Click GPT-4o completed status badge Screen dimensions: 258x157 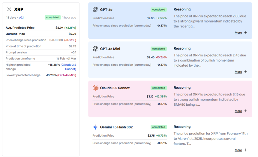[x=159, y=10]
